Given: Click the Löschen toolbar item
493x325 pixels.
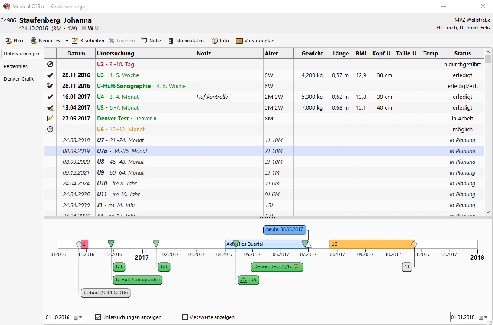Looking at the screenshot, I should [x=122, y=41].
